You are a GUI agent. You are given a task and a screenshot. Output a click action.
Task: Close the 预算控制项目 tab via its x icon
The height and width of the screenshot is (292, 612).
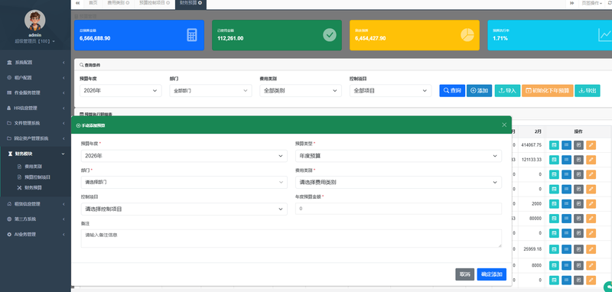pos(168,3)
